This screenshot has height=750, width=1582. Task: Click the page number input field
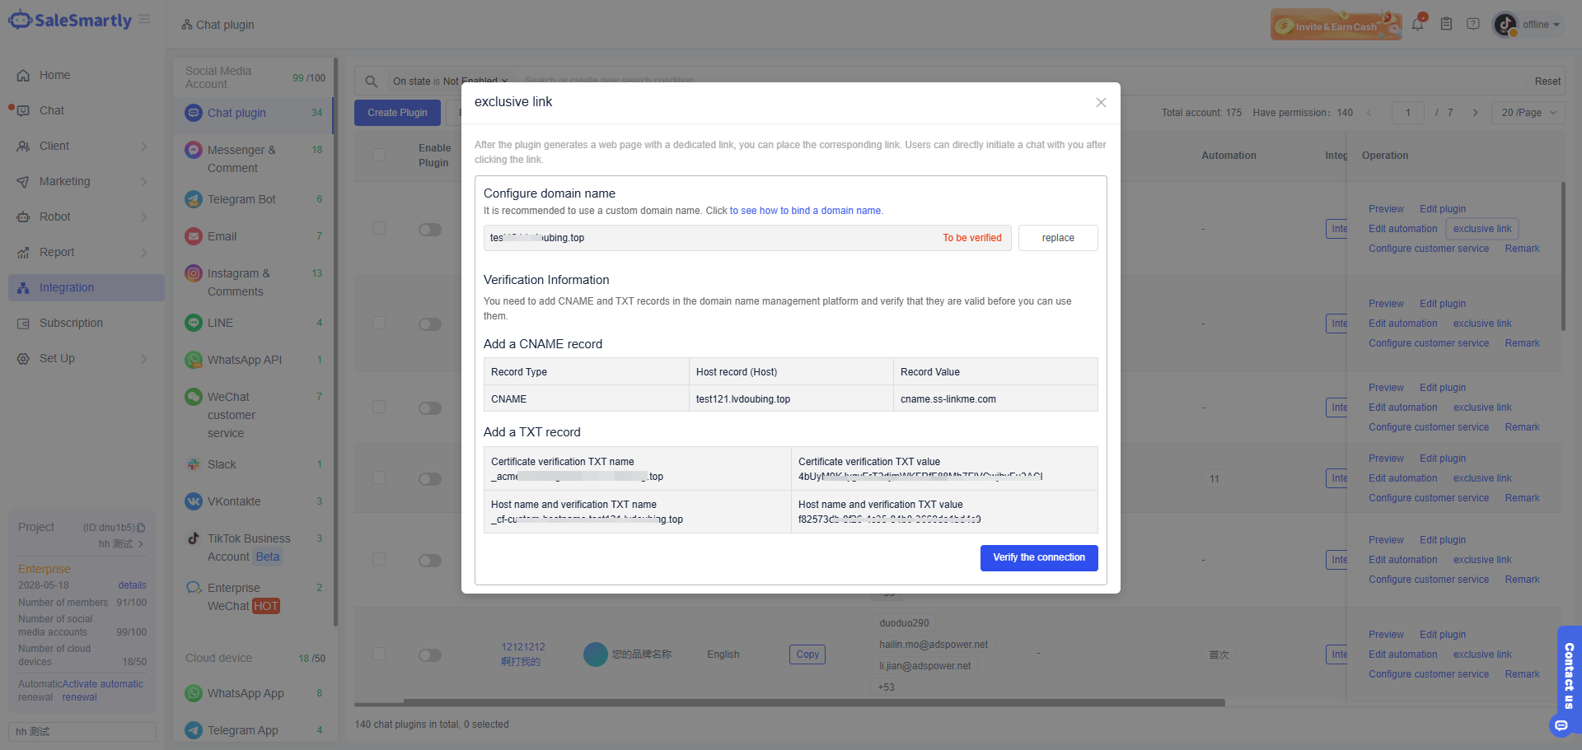(x=1408, y=113)
